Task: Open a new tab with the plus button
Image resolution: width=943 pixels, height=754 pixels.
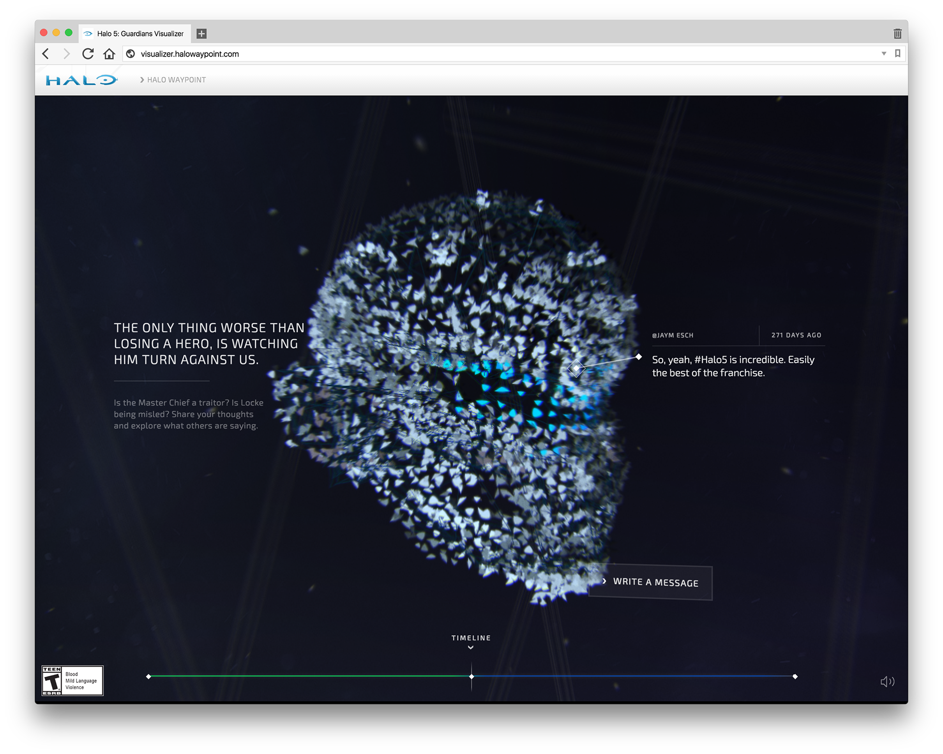Action: [201, 33]
